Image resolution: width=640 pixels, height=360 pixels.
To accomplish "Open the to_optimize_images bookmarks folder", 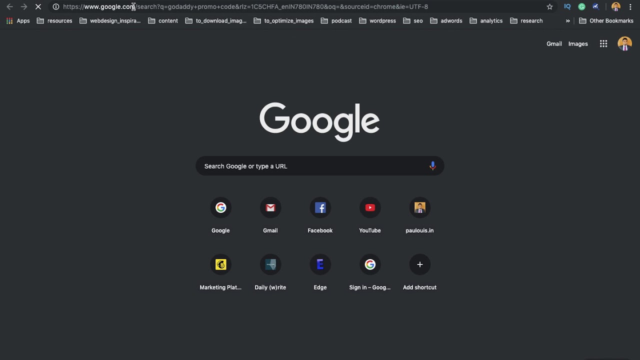I will [283, 21].
